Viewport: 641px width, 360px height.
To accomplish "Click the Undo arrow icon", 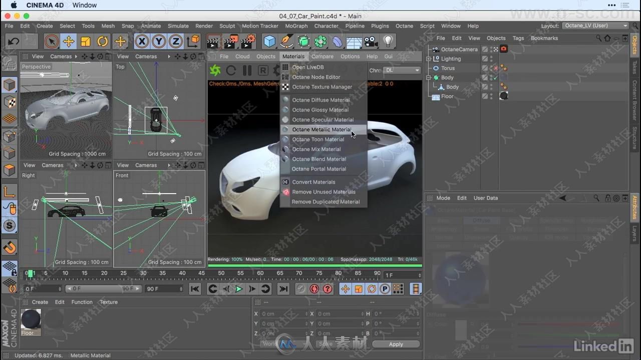I will pyautogui.click(x=14, y=41).
